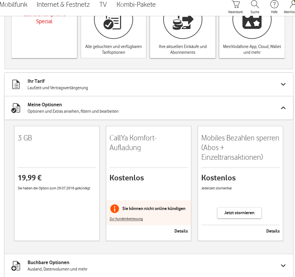Click the coins Einkäufe und Abonnements icon

pyautogui.click(x=183, y=22)
